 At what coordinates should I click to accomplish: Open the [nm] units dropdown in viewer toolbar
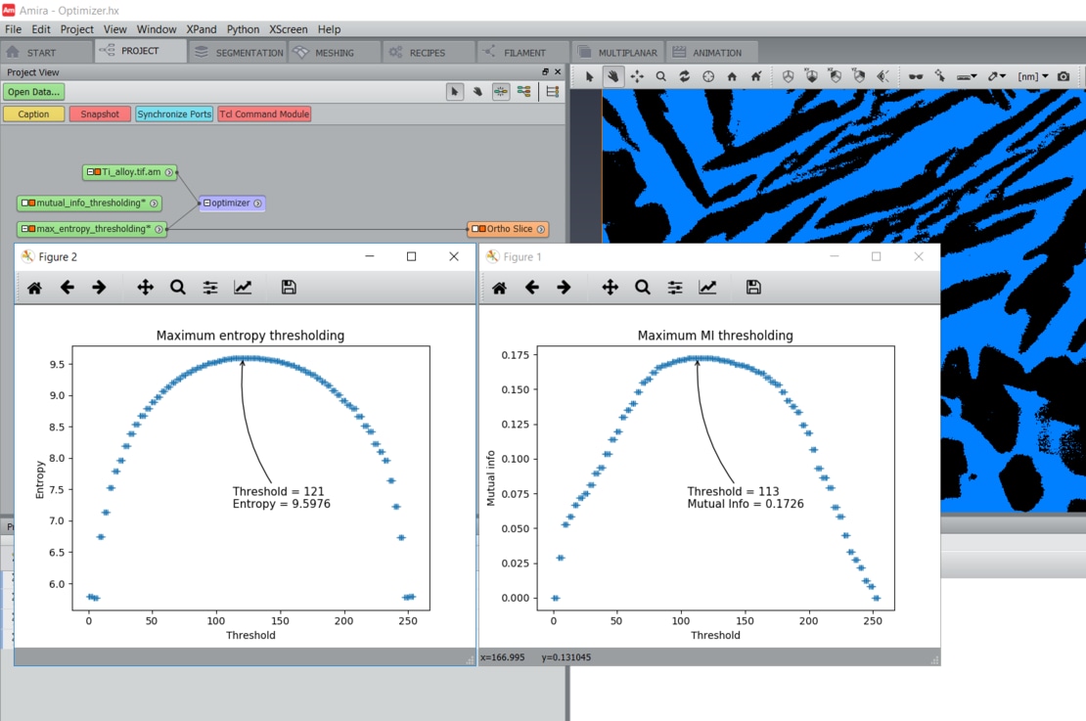(1037, 75)
